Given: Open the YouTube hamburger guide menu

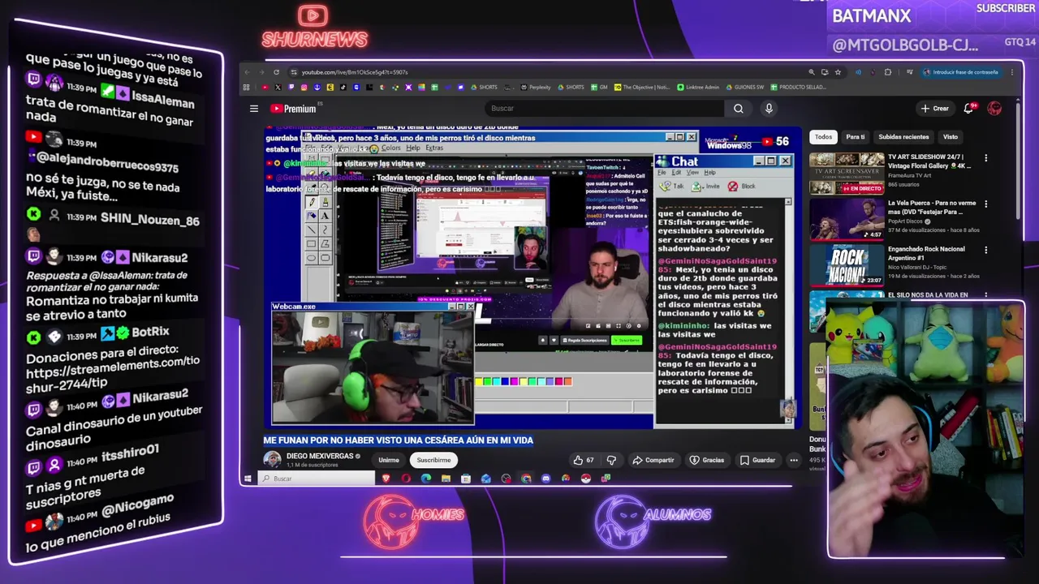Looking at the screenshot, I should (x=254, y=109).
